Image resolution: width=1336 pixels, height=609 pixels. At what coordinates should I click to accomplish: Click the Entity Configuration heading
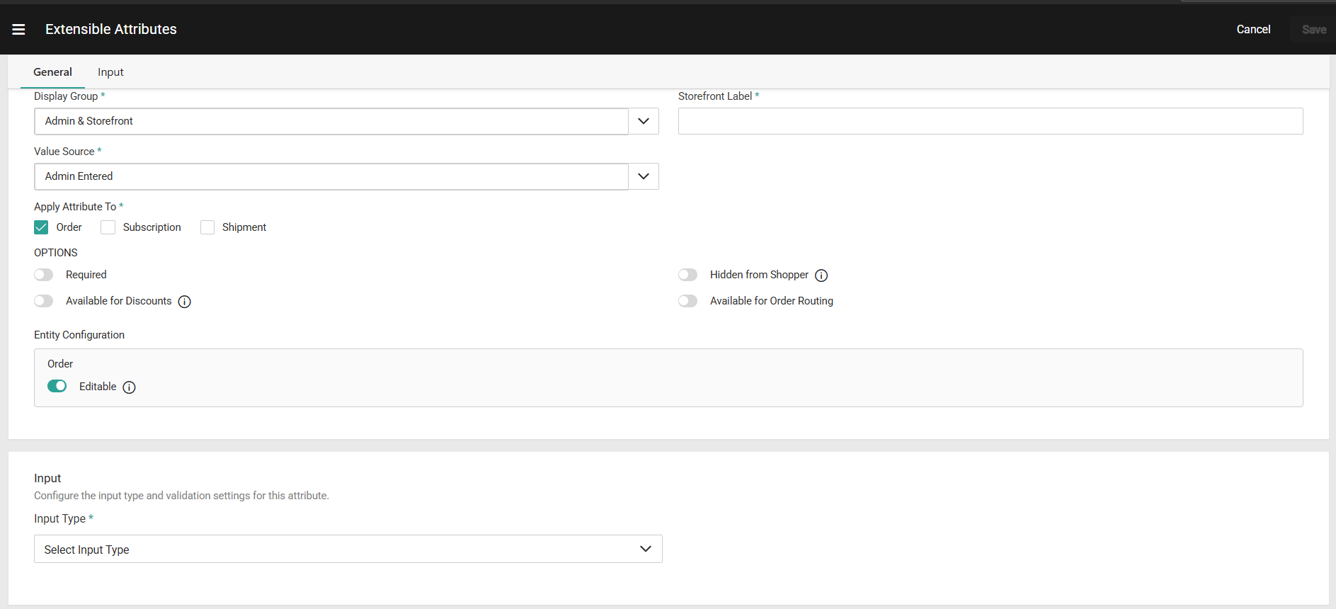79,335
